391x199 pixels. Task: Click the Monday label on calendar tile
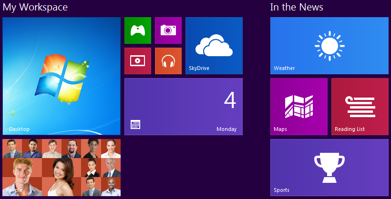(226, 129)
